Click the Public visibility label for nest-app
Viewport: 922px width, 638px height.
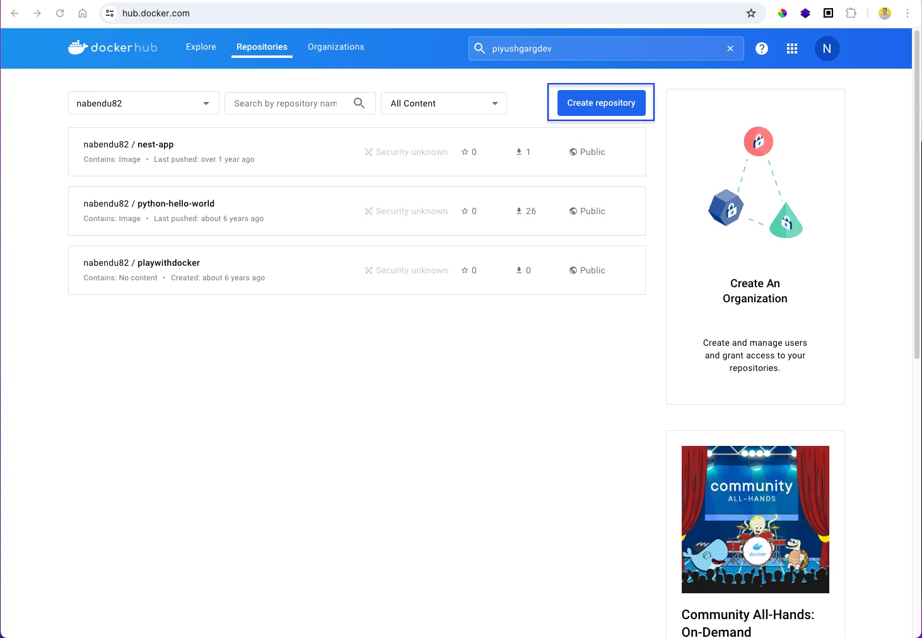(x=587, y=152)
